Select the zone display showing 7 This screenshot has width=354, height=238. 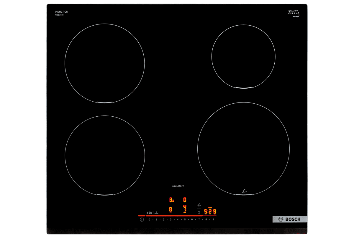pyautogui.click(x=185, y=209)
